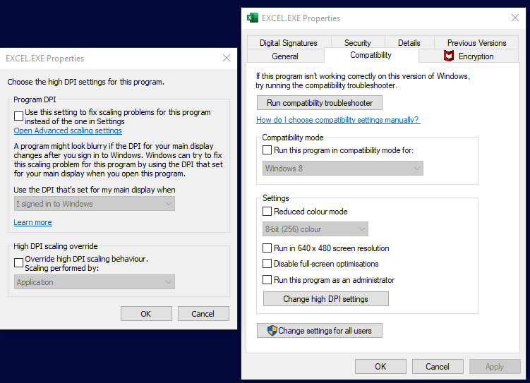Expand the 8-bit (256) colour dropdown
Viewport: 530px width, 383px height.
tap(315, 229)
